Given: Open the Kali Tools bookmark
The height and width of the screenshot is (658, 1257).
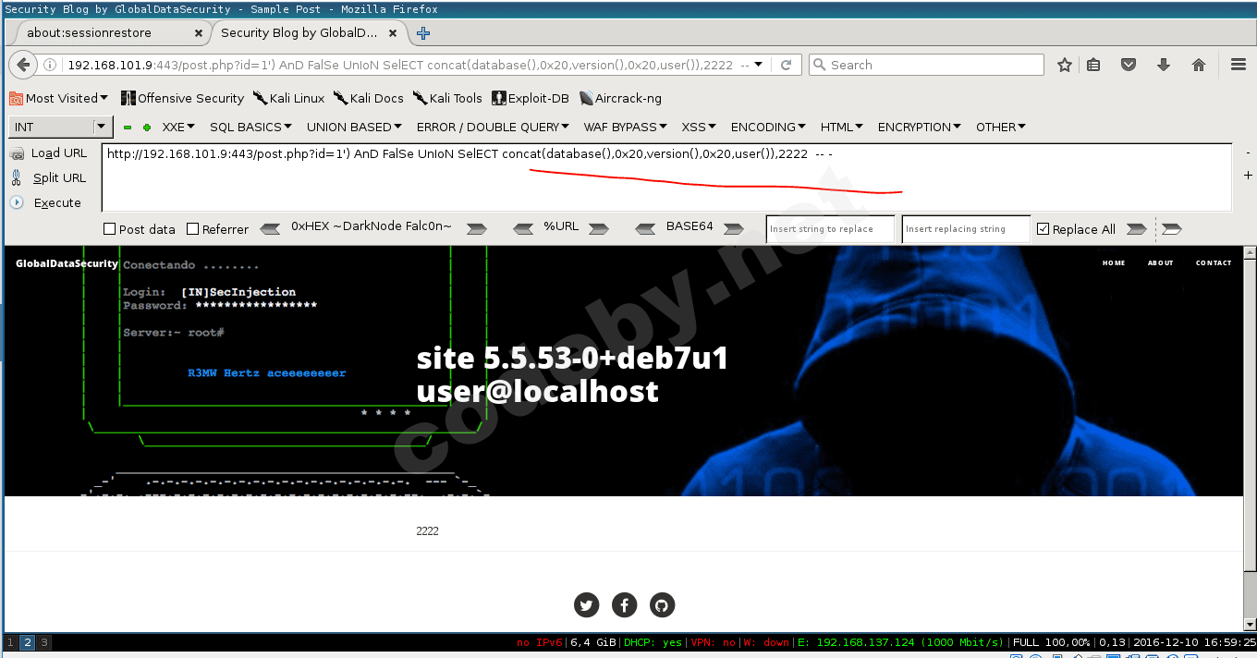Looking at the screenshot, I should (x=447, y=98).
